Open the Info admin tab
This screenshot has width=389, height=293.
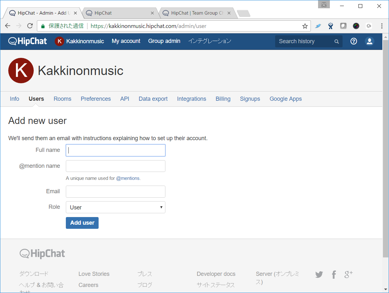pos(15,99)
